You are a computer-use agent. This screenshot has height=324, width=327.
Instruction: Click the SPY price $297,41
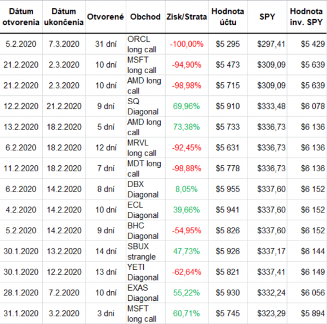pyautogui.click(x=271, y=44)
